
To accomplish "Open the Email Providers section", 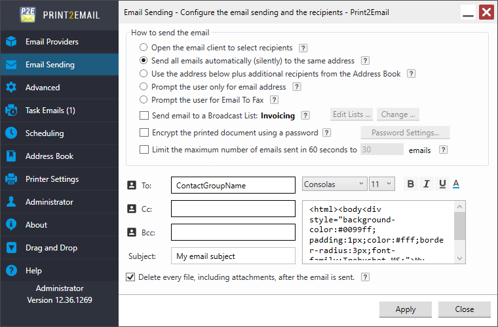I will (52, 42).
